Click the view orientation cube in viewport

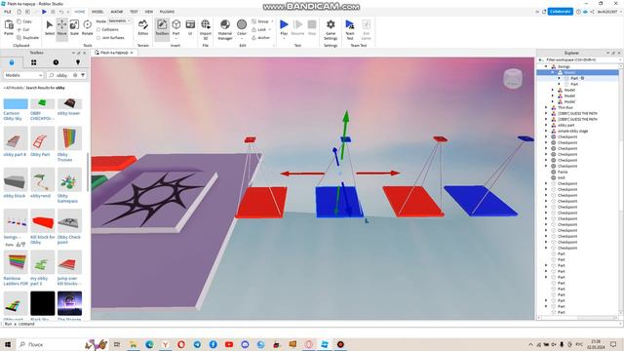(x=513, y=78)
